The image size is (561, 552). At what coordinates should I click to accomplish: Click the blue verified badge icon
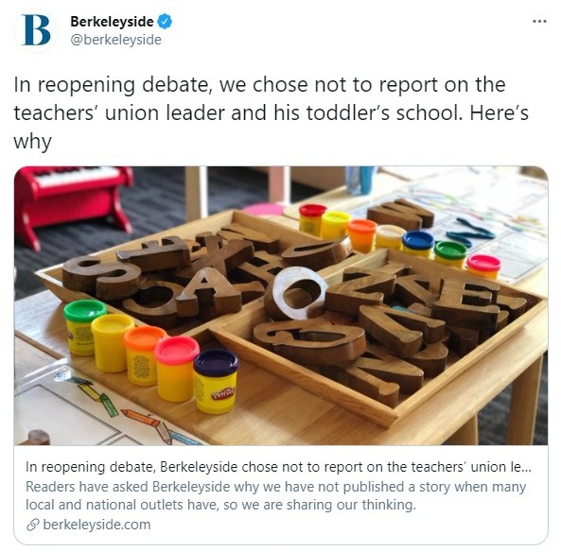point(165,22)
